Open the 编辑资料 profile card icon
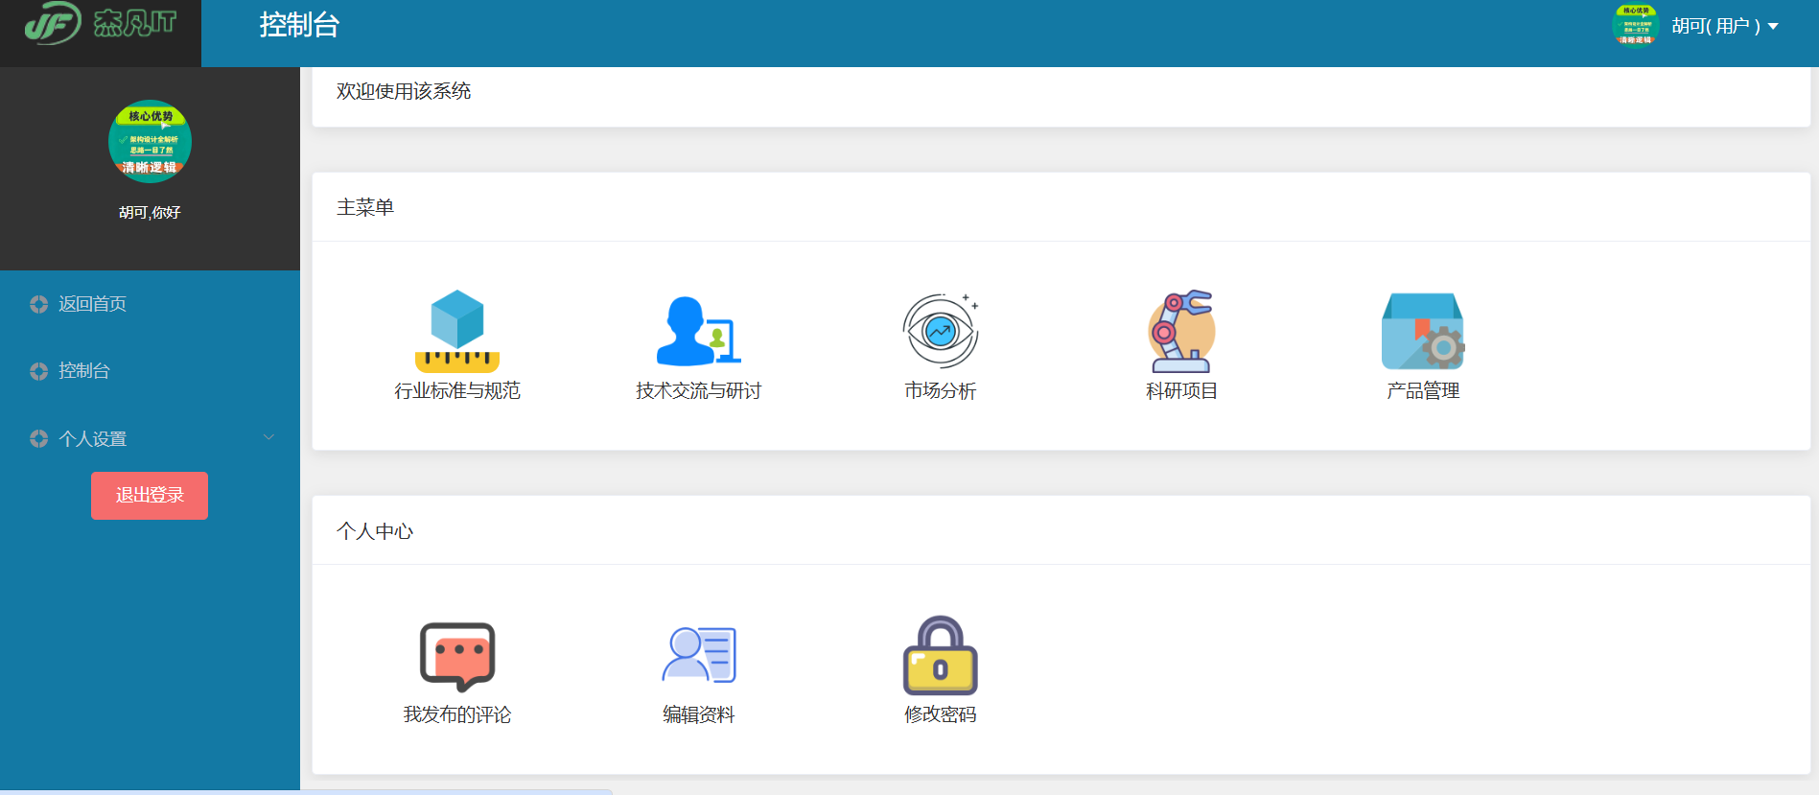Viewport: 1819px width, 795px height. coord(699,655)
